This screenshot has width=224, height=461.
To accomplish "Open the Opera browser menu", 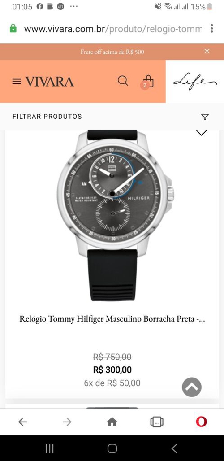I will click(202, 422).
